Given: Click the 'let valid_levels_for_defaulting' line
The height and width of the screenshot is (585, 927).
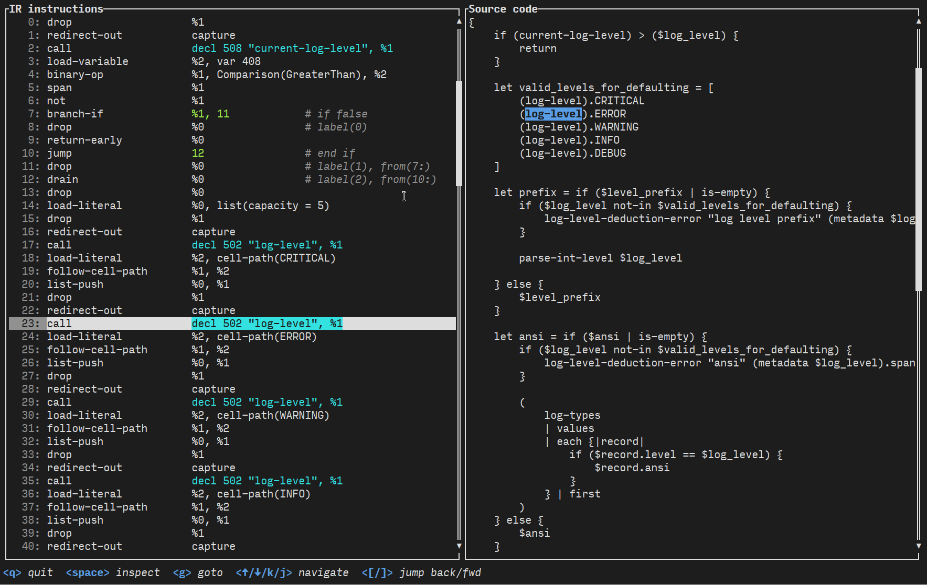Looking at the screenshot, I should pos(604,88).
